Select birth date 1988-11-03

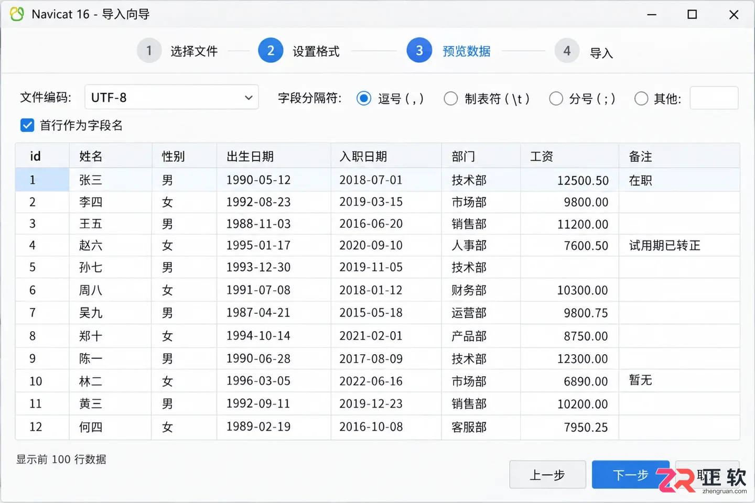tap(274, 224)
